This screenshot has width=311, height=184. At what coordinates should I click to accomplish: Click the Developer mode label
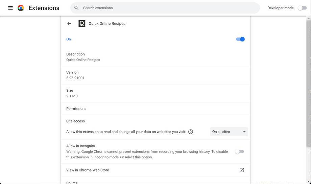pos(280,8)
